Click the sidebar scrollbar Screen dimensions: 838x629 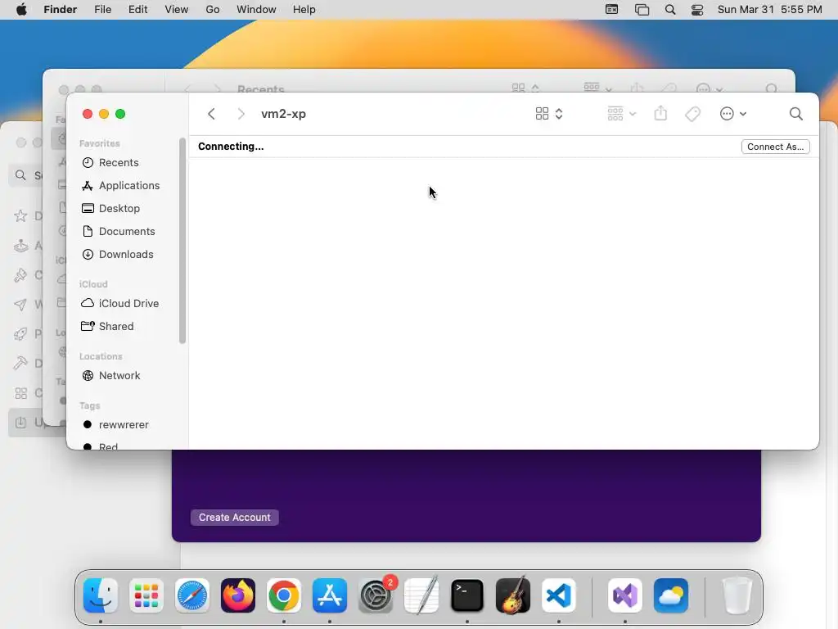click(182, 241)
